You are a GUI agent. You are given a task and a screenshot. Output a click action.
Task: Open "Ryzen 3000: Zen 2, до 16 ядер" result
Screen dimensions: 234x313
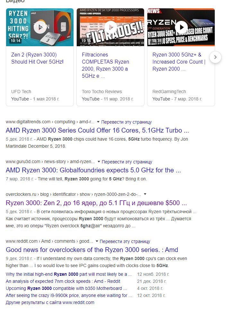pyautogui.click(x=96, y=203)
